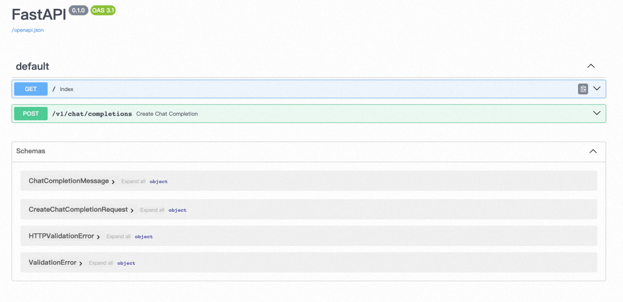Screen dimensions: 623x302
Task: Click object type label of ChatCompletionMessage
Action: 159,182
